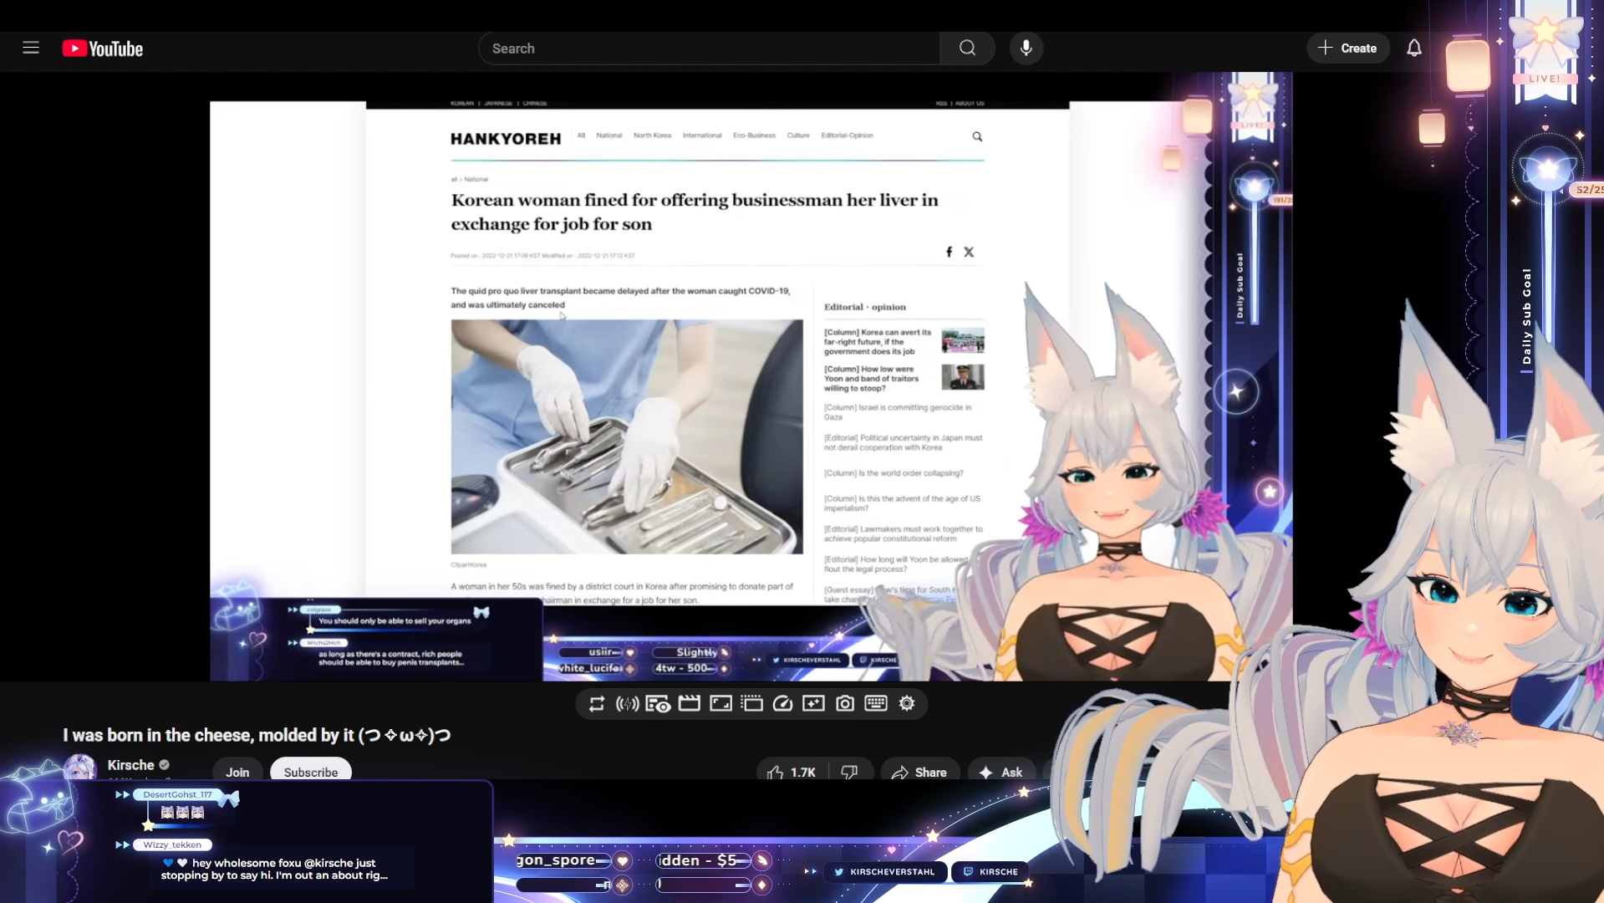Share the article on X icon
This screenshot has width=1604, height=903.
(969, 252)
